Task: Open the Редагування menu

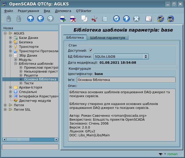Action: click(28, 11)
